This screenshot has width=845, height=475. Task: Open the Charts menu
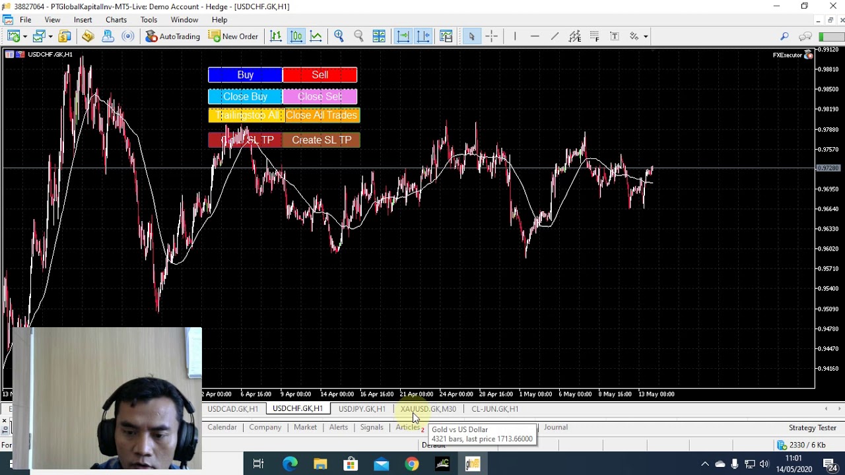(116, 20)
